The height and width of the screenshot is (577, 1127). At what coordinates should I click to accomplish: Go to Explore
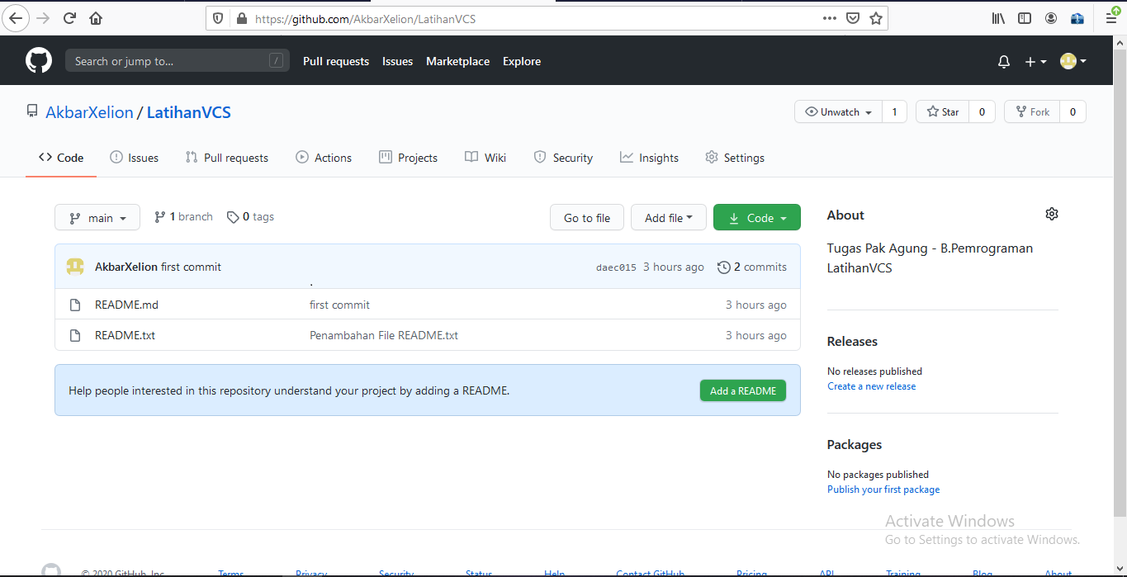pyautogui.click(x=522, y=61)
